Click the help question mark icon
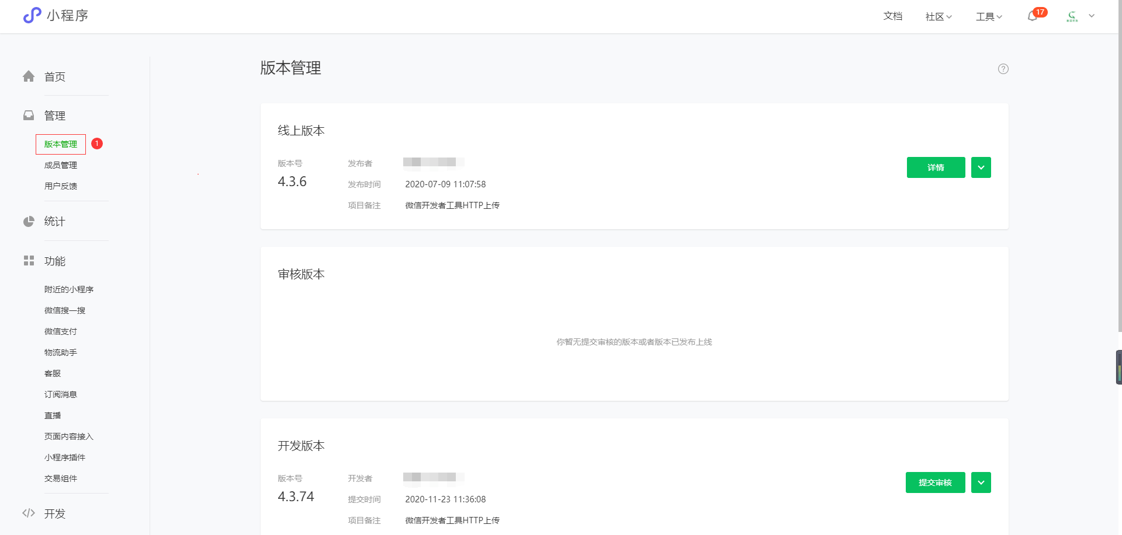 click(1003, 69)
